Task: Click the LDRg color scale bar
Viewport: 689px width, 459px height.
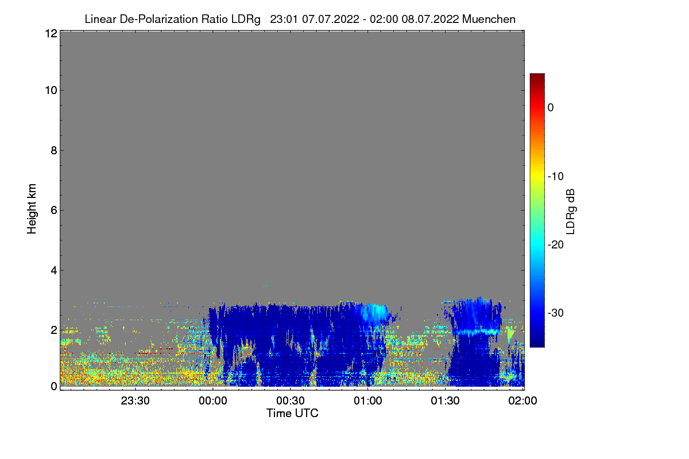Action: (x=537, y=210)
